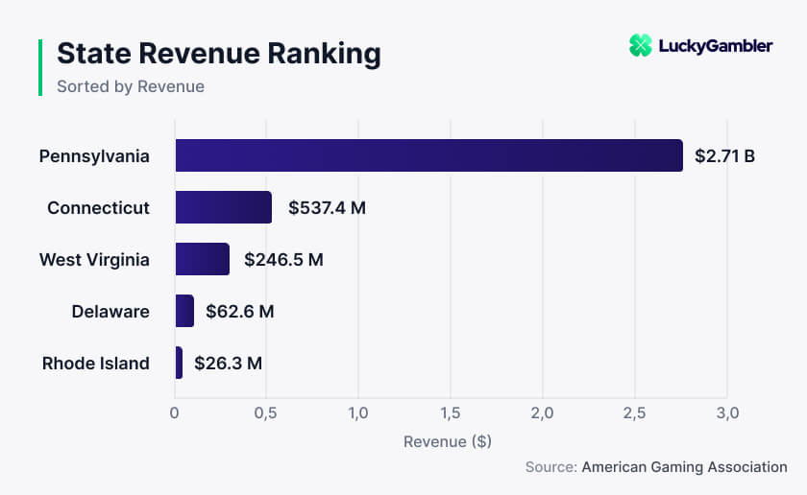Click the Rhode Island axis label
This screenshot has height=495, width=807.
(x=96, y=364)
